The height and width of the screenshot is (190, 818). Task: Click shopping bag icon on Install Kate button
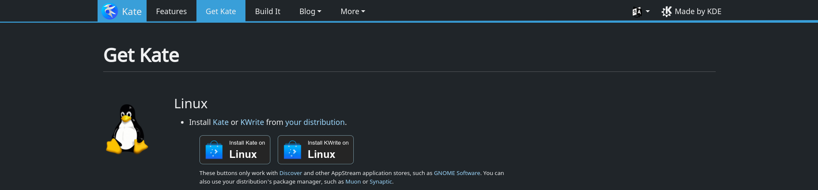[214, 150]
